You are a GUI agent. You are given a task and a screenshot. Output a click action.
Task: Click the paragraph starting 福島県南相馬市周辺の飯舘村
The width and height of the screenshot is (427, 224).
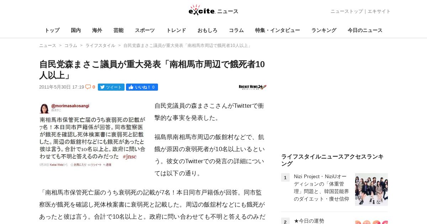click(x=210, y=155)
